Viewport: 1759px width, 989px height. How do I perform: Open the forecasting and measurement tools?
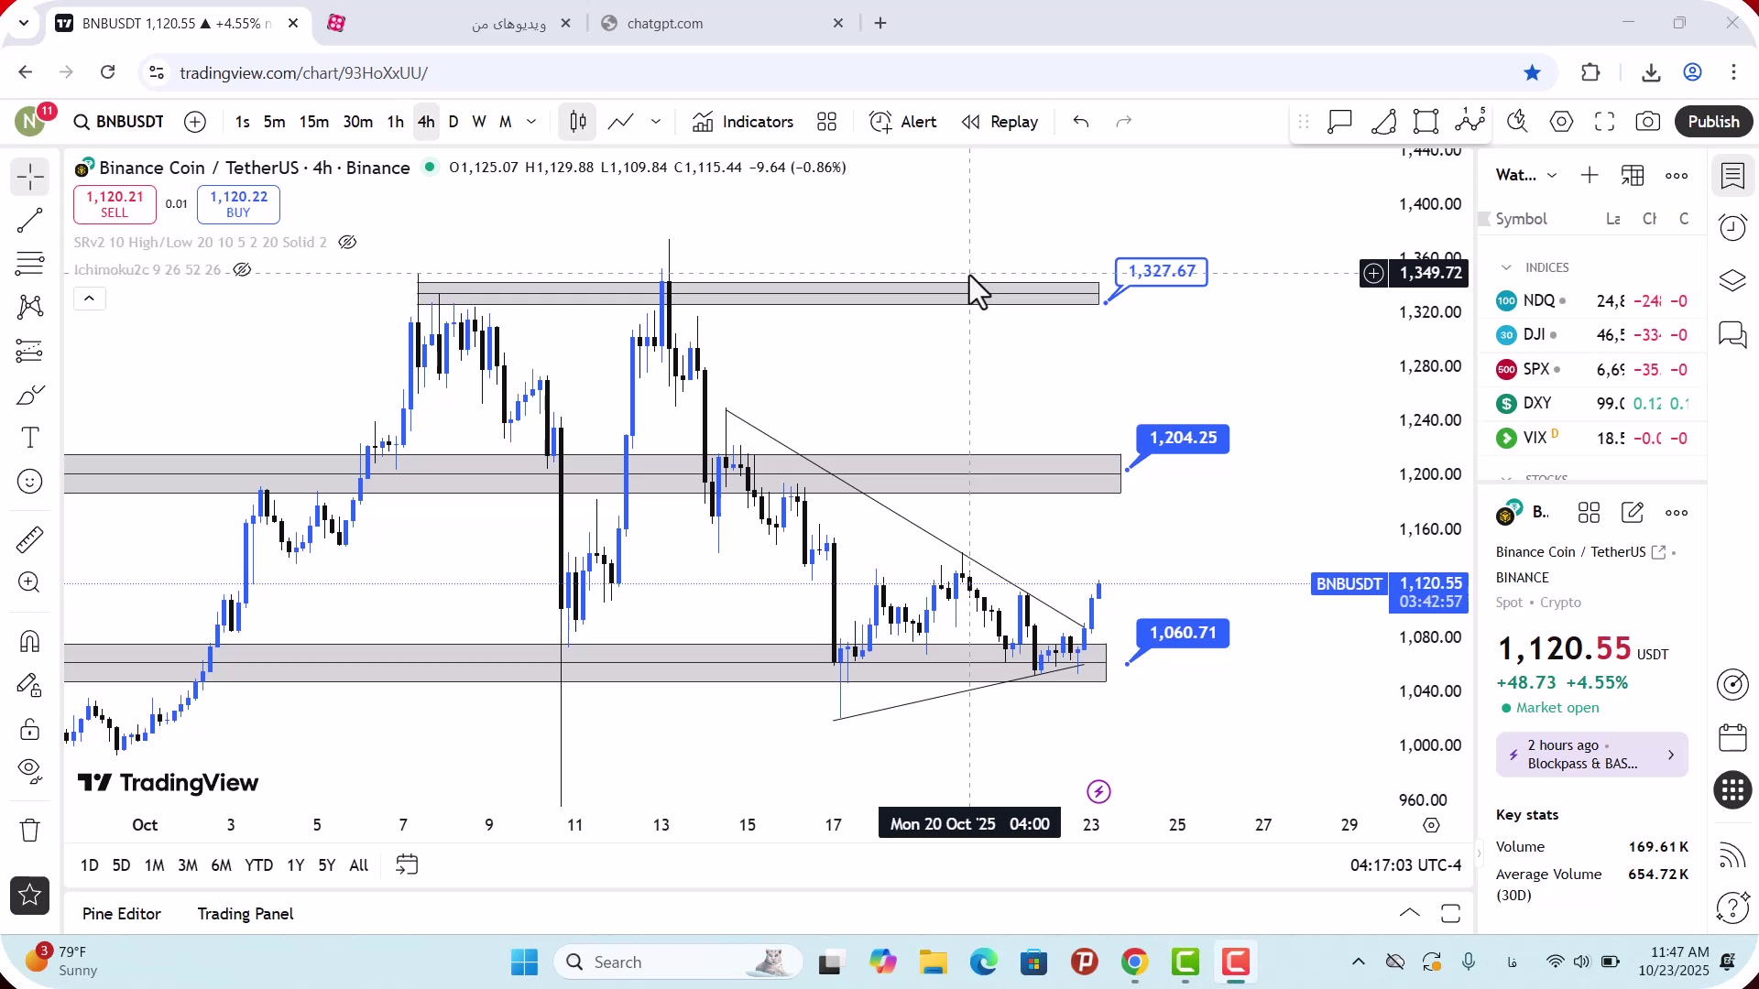point(30,351)
